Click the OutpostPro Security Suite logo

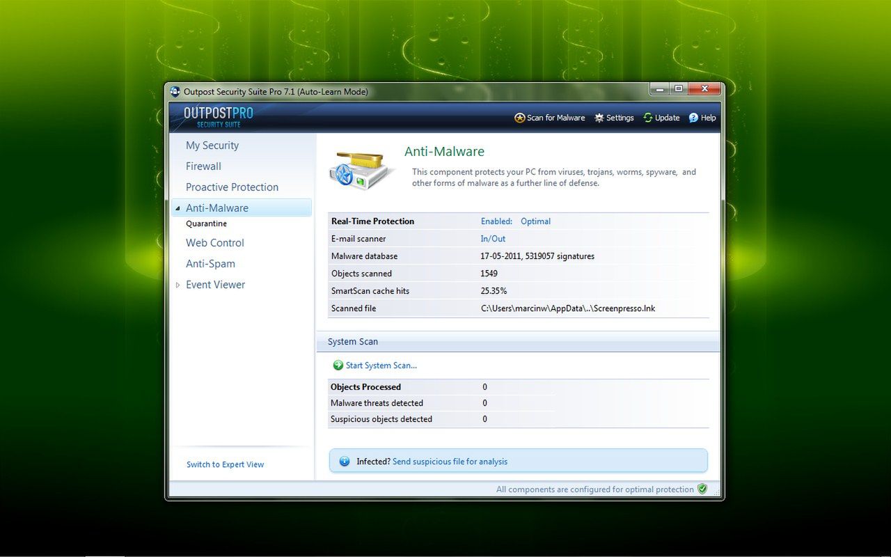coord(219,116)
